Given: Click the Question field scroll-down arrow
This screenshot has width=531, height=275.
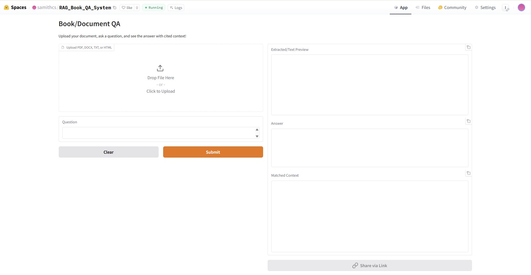Looking at the screenshot, I should click(257, 136).
